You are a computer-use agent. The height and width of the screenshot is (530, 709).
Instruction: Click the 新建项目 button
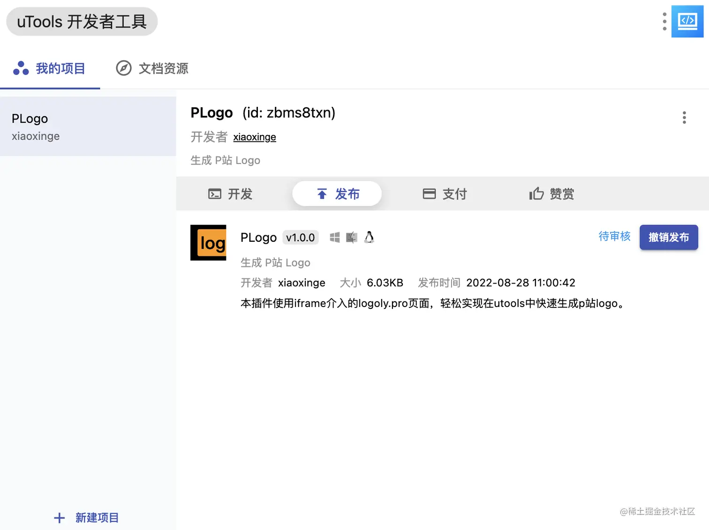coord(86,518)
